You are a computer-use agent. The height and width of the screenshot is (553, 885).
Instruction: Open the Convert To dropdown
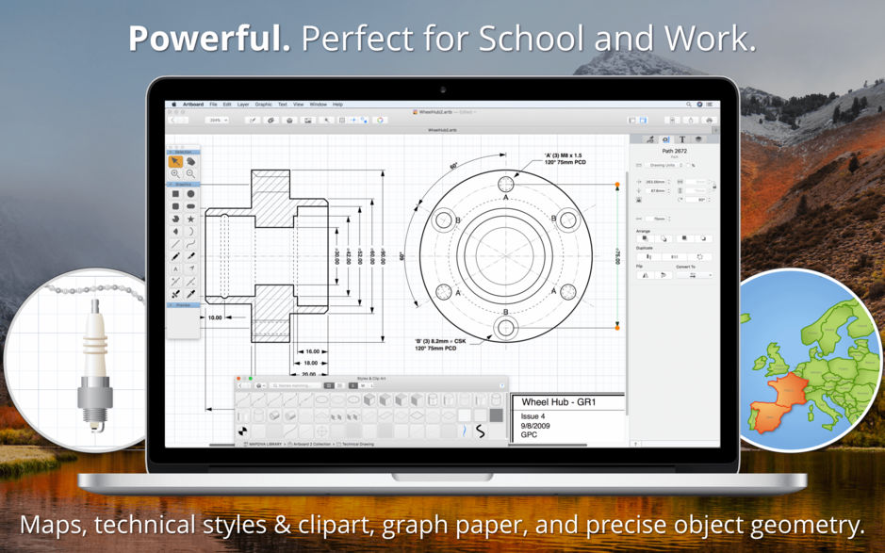point(696,273)
